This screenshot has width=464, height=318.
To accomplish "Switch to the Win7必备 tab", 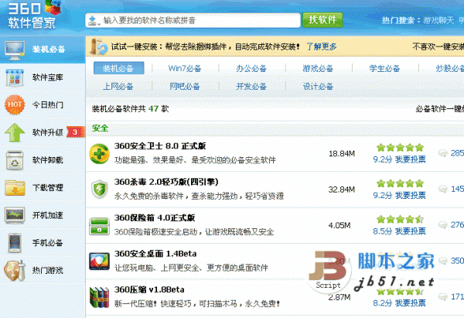I will tap(185, 68).
